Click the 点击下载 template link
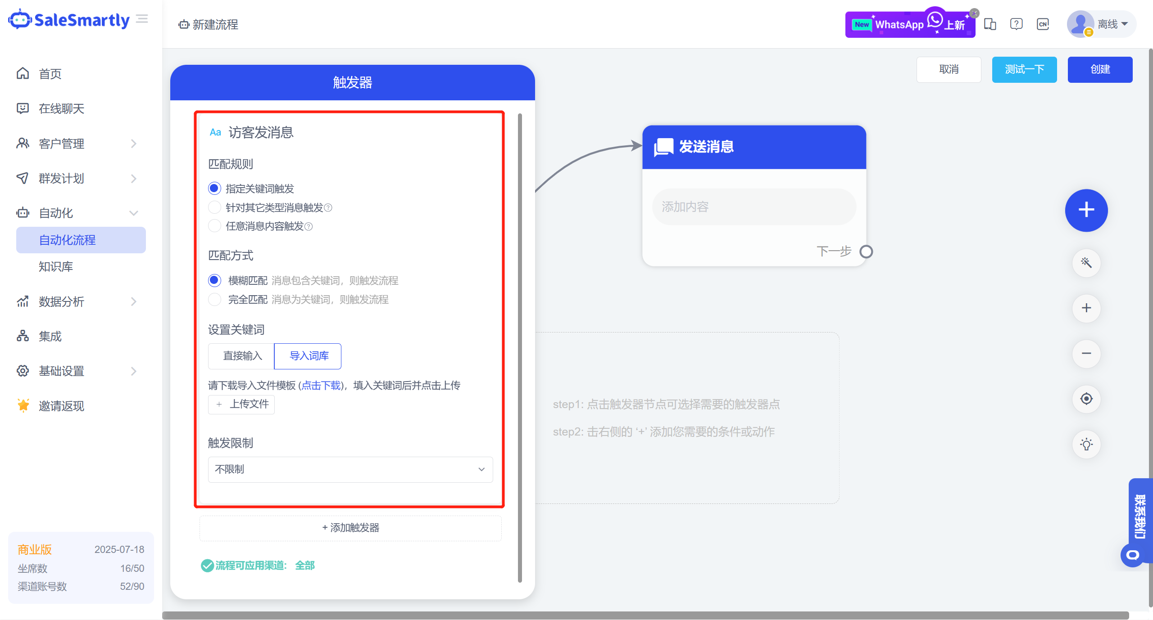Image resolution: width=1153 pixels, height=620 pixels. [321, 386]
